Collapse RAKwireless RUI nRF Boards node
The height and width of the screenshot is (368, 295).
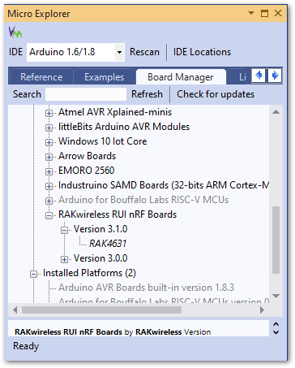point(49,215)
